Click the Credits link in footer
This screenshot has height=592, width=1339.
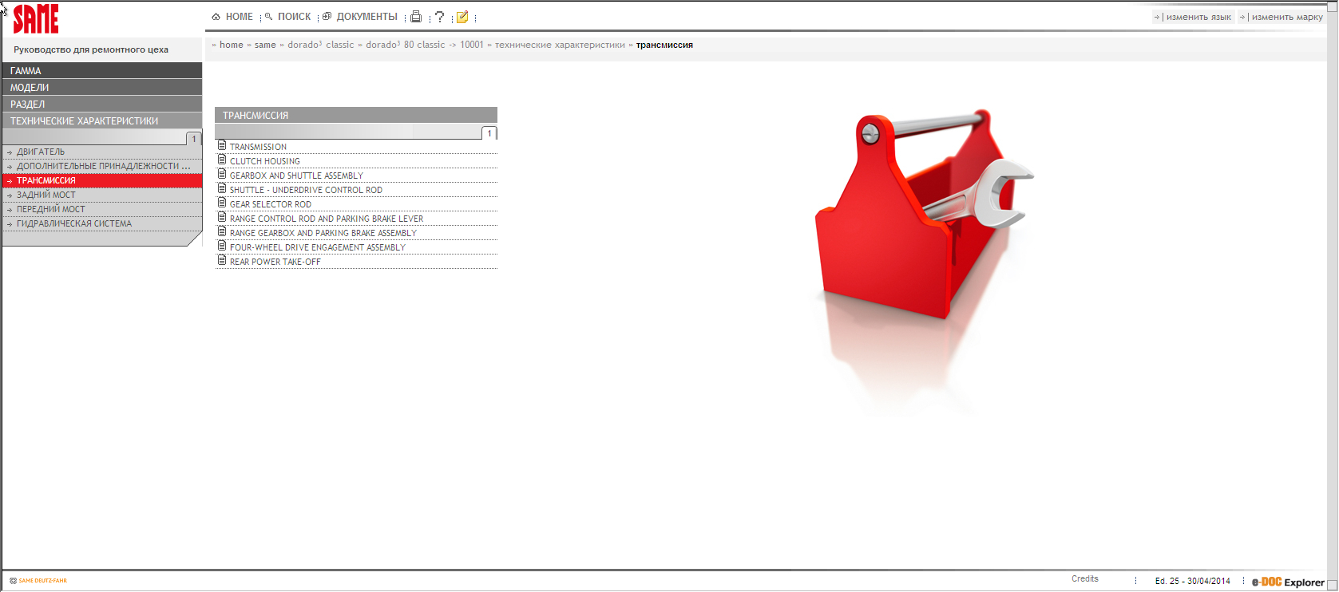1084,579
